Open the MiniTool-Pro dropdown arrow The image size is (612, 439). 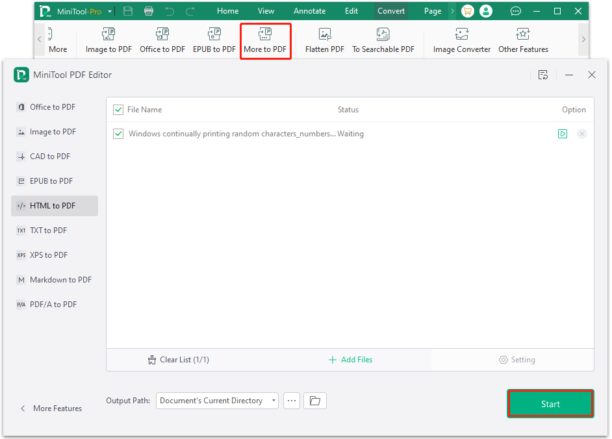point(110,11)
